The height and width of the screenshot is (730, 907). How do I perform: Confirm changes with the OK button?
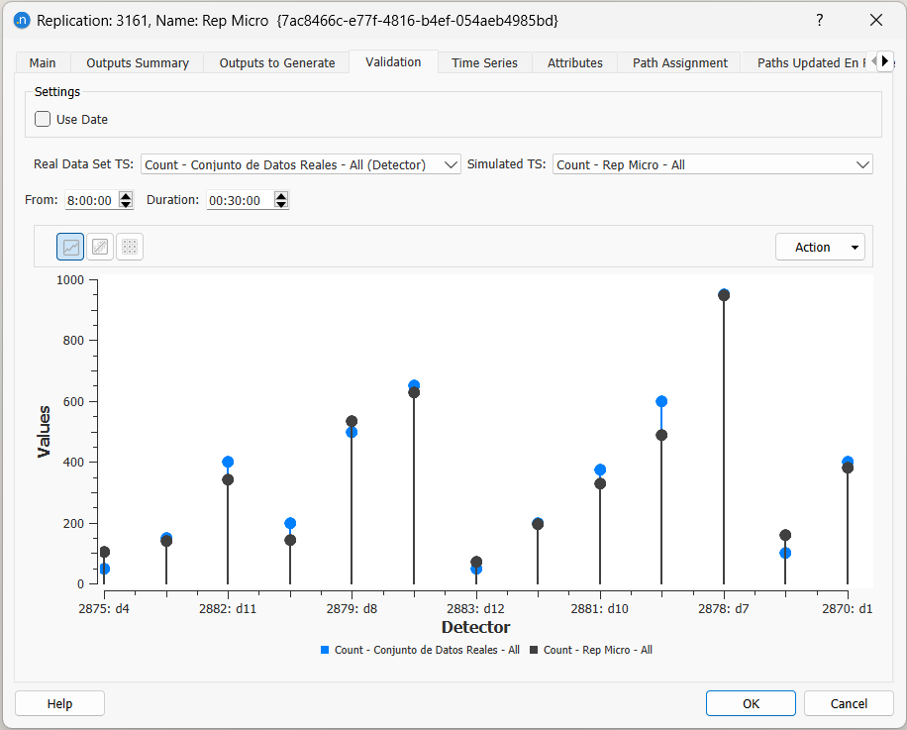point(751,703)
